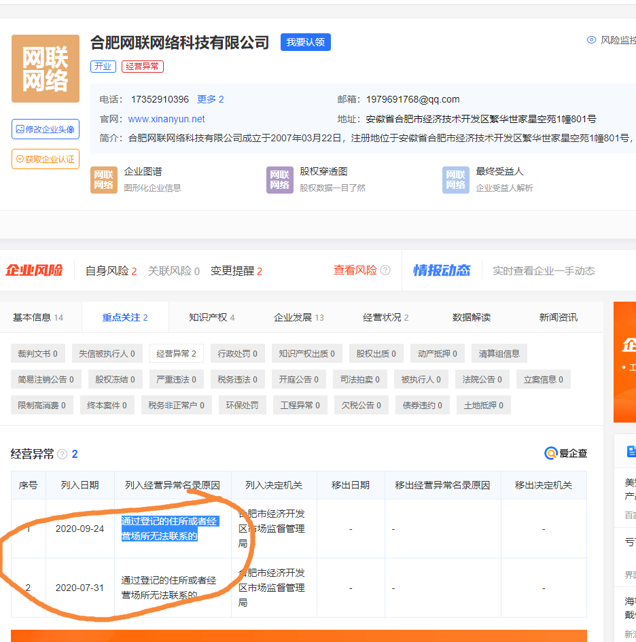Viewport: 636px width, 642px height.
Task: Switch to 重点关注 2 tab
Action: click(125, 318)
